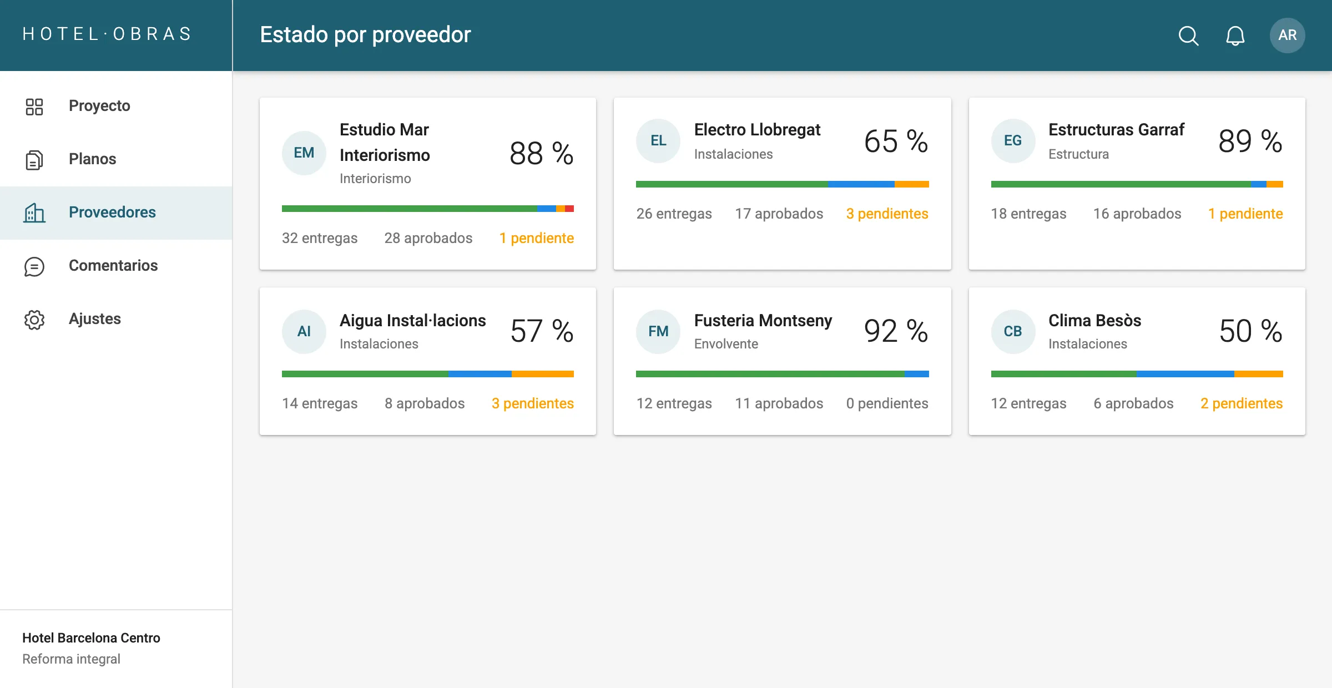Click '0 pendientes' text
This screenshot has height=688, width=1332.
pos(887,403)
